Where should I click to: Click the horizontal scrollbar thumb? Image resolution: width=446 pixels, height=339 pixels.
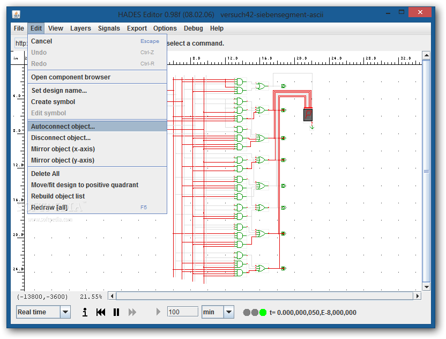click(264, 296)
